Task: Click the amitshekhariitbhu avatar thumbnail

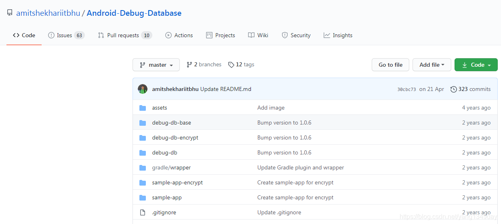Action: point(143,89)
